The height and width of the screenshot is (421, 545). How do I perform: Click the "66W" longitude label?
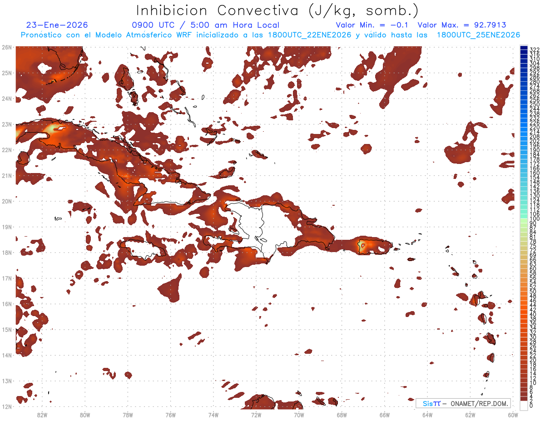(385, 414)
